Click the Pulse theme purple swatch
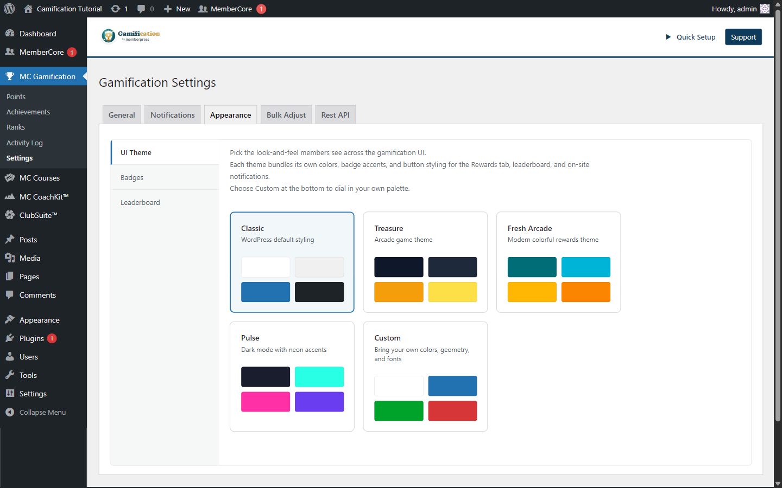 click(319, 402)
